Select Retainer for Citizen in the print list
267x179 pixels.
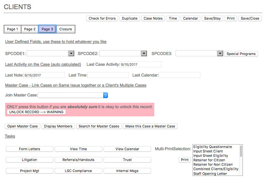click(x=209, y=160)
